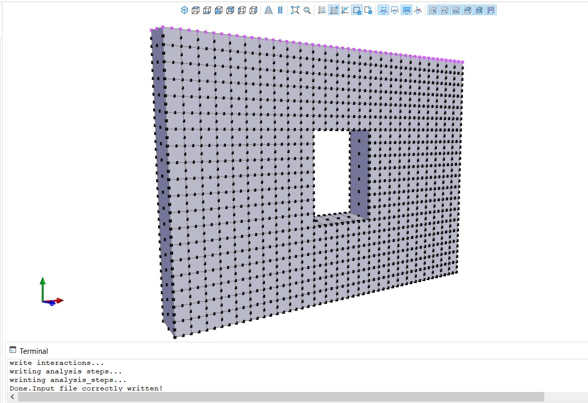Switch to perspective projection road icon
This screenshot has height=403, width=588.
269,10
